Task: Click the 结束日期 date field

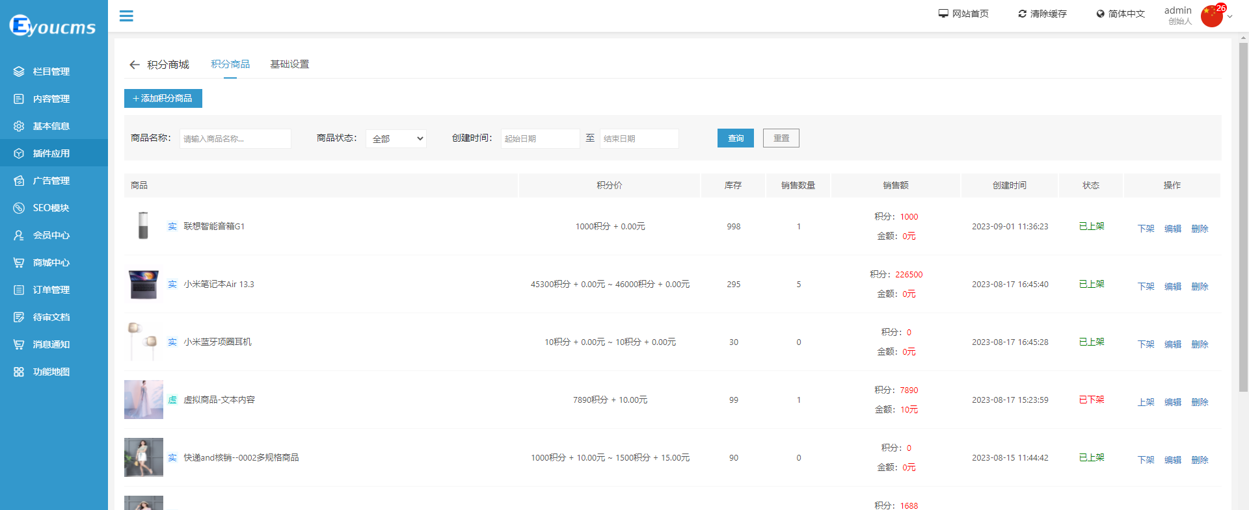Action: tap(639, 138)
